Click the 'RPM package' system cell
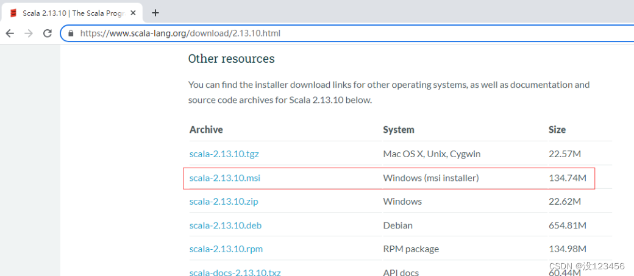The height and width of the screenshot is (276, 634). [411, 249]
